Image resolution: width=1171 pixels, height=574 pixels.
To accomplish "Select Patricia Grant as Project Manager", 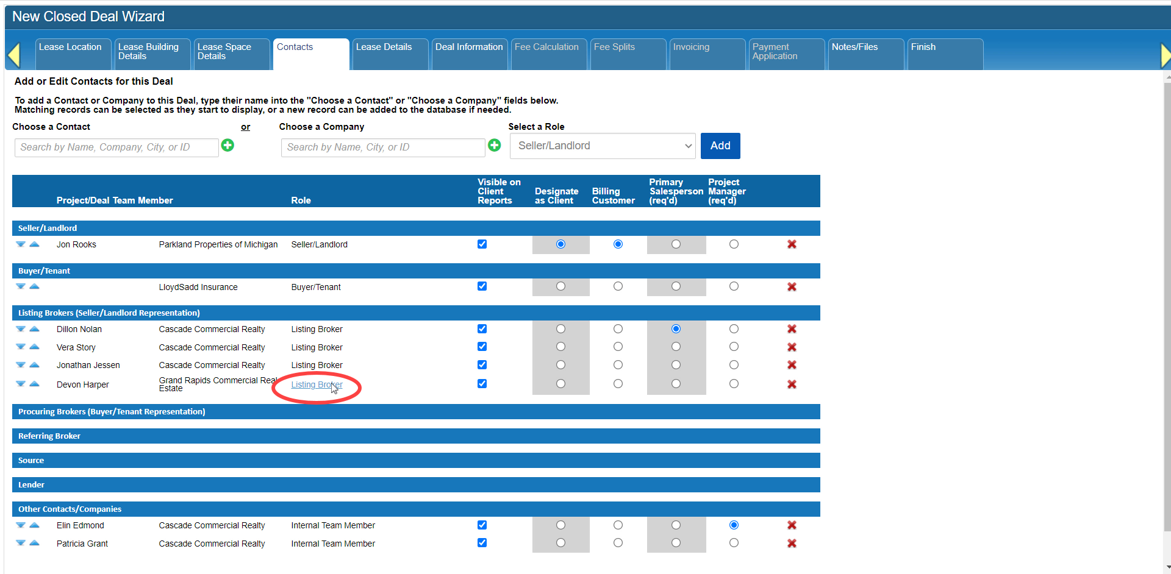I will click(734, 543).
